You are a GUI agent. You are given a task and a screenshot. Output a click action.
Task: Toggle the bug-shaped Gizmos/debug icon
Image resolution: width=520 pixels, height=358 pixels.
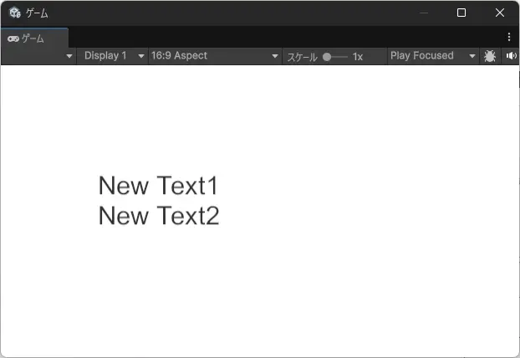pyautogui.click(x=490, y=56)
